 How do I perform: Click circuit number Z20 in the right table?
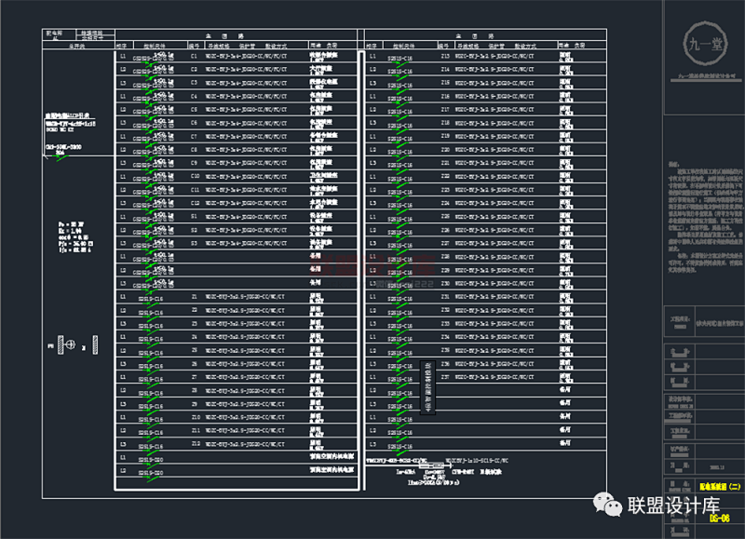pos(444,149)
